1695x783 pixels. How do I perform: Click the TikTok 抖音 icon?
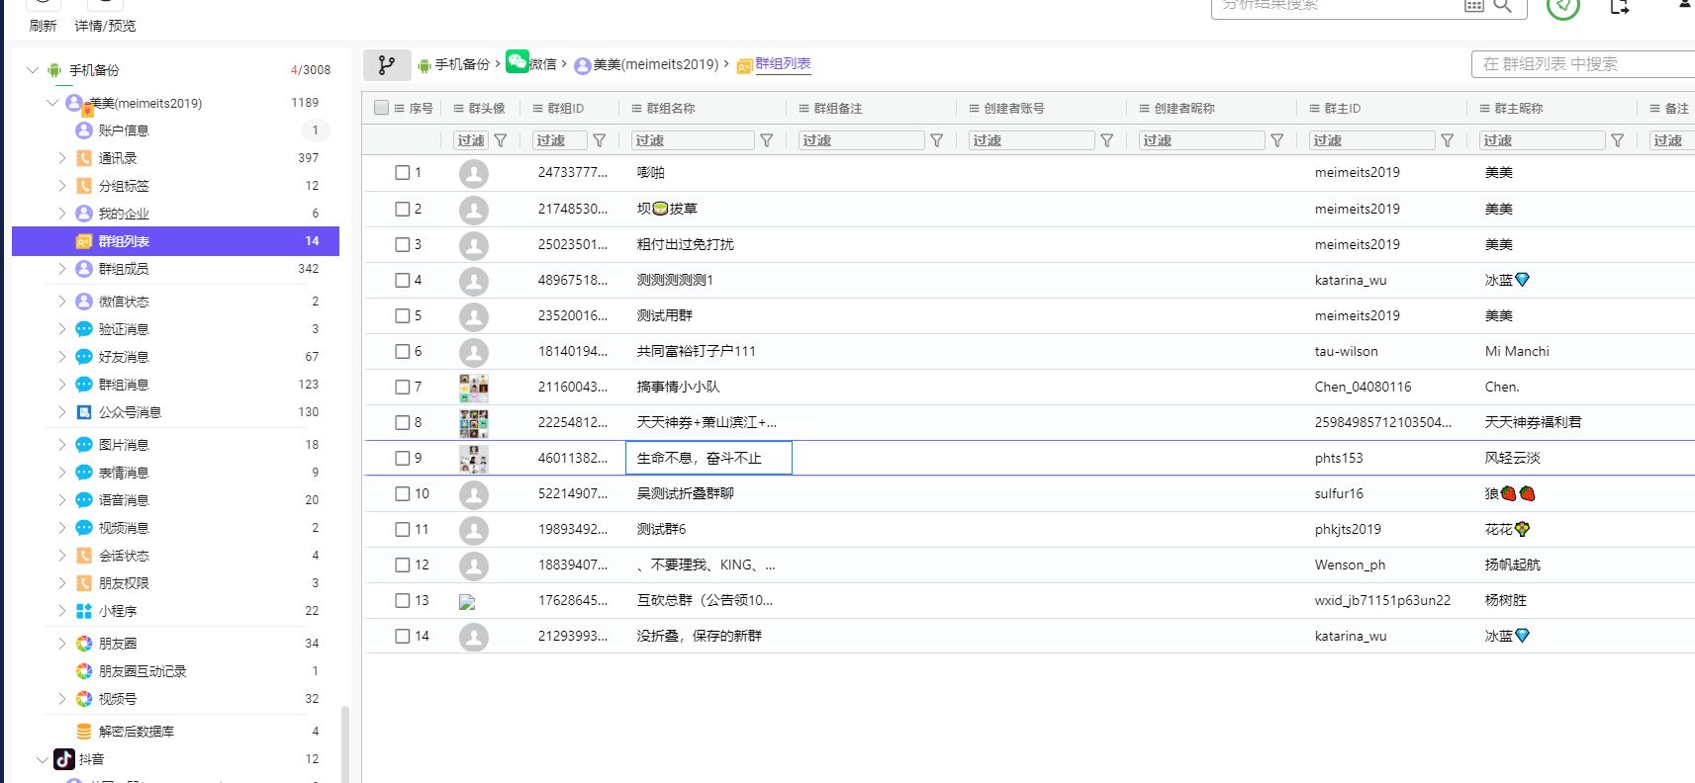point(64,759)
